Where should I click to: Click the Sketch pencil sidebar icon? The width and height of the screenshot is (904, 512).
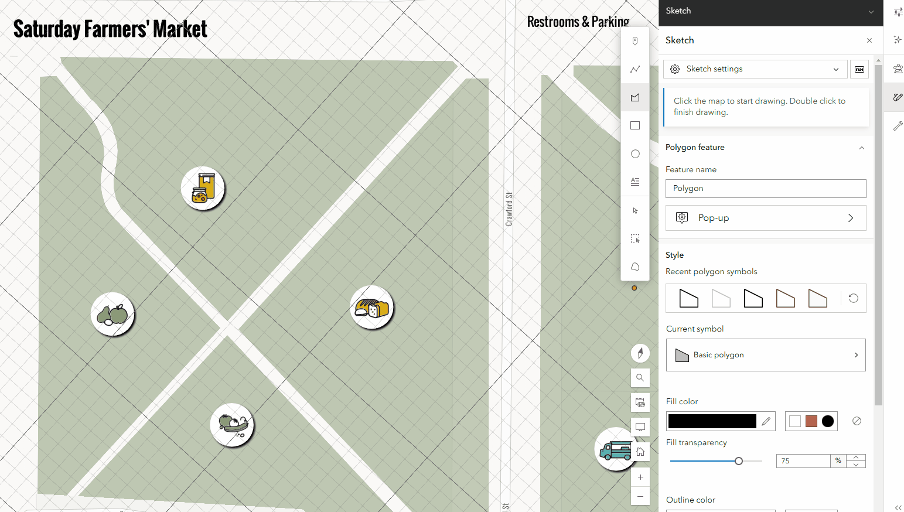coord(898,97)
